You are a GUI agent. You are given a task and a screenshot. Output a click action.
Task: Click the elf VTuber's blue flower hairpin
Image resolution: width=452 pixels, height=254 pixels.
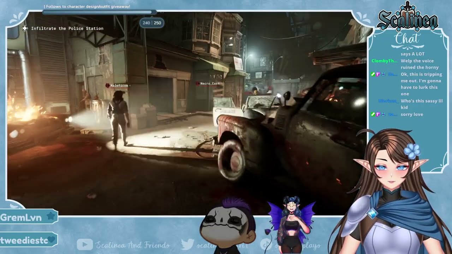coord(412,151)
